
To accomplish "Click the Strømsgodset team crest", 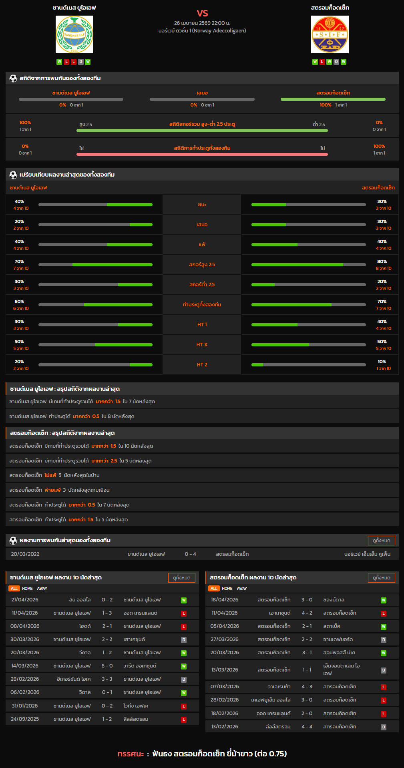I will point(330,34).
